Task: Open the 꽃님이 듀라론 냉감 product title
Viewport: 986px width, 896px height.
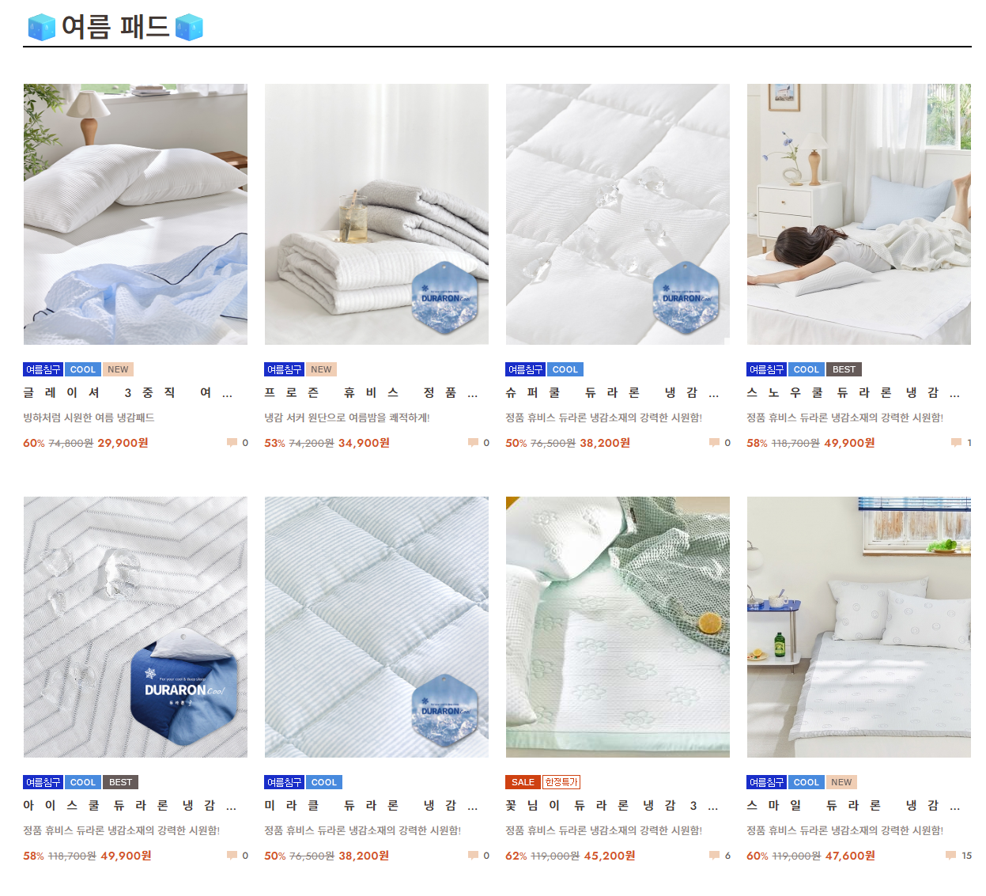Action: point(611,806)
